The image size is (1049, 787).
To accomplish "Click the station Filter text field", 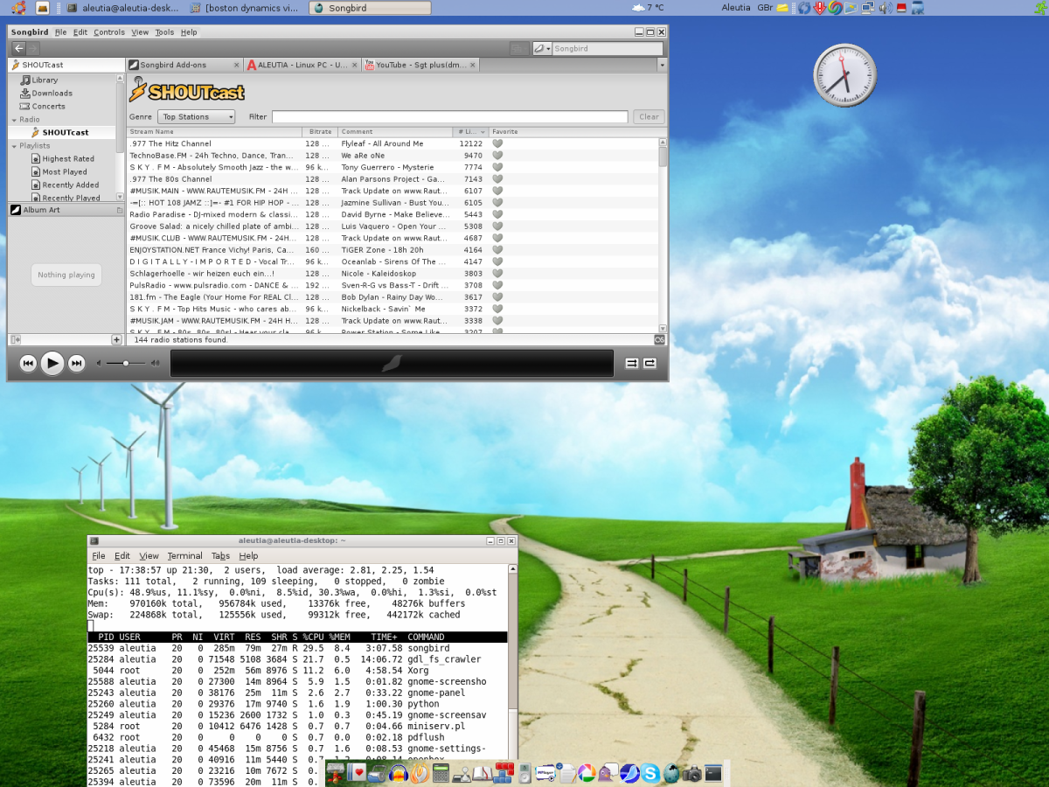I will point(449,116).
